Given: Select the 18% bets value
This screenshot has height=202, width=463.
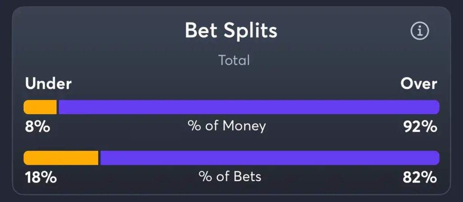Looking at the screenshot, I should [x=41, y=178].
